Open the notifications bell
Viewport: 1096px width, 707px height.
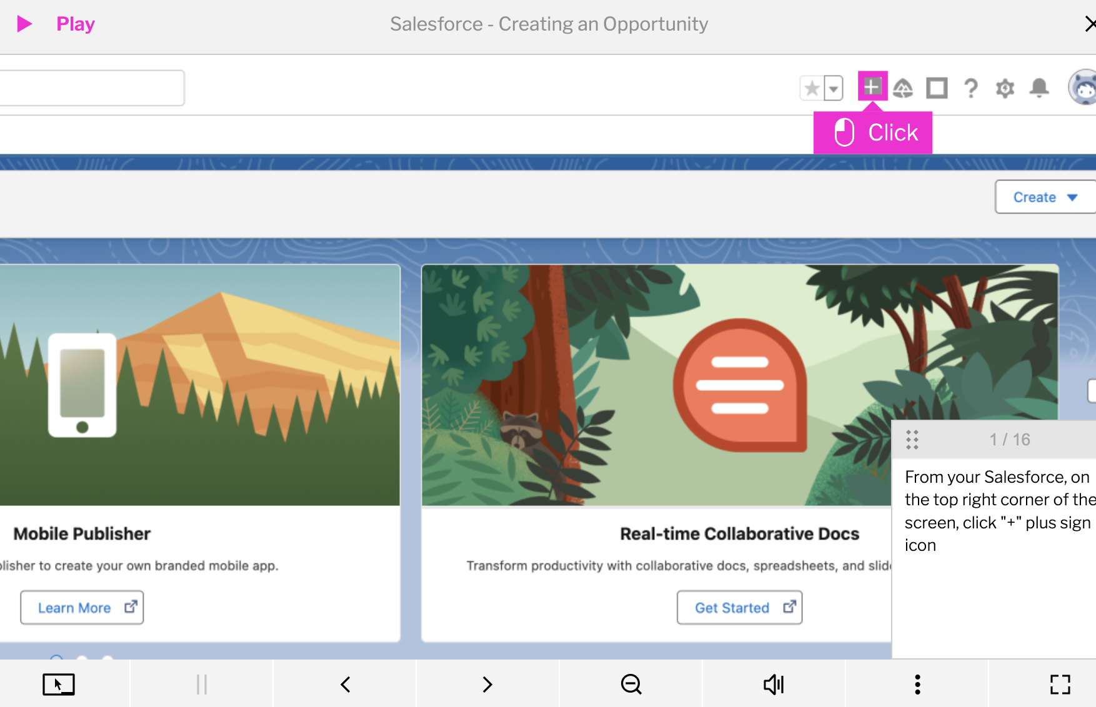point(1039,88)
